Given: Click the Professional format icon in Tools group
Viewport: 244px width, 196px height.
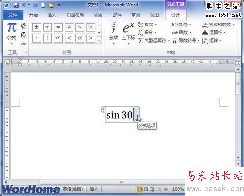Looking at the screenshot, I should 24,26.
